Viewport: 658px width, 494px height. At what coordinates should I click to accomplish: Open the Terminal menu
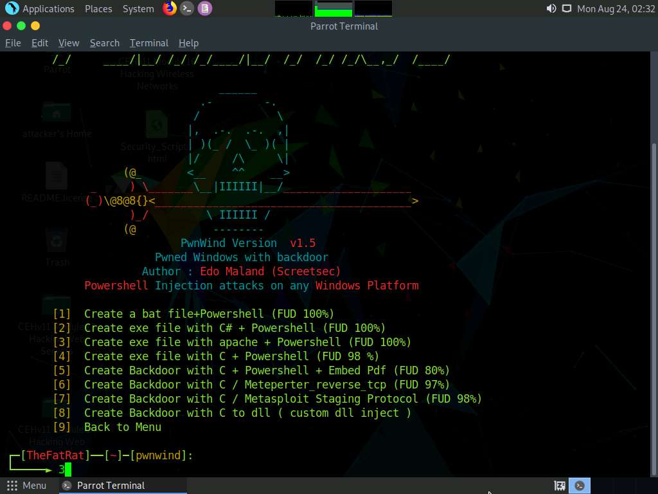coord(149,43)
